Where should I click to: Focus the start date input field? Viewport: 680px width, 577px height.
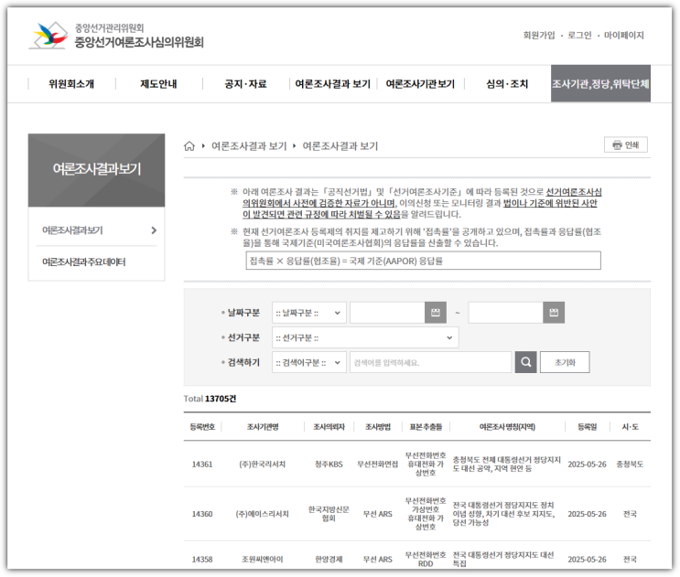point(387,313)
